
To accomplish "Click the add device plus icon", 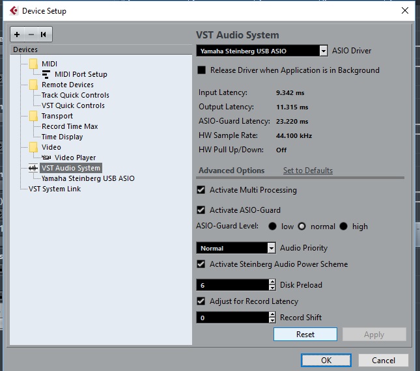I will (17, 34).
